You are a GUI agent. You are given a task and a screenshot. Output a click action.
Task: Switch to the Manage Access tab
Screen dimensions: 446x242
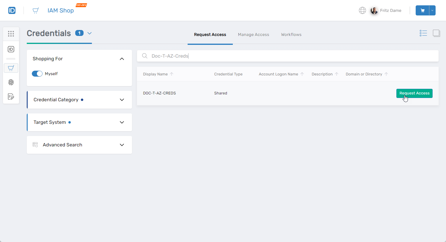(253, 34)
